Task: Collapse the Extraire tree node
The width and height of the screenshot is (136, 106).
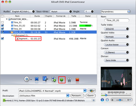Action: coord(12,35)
